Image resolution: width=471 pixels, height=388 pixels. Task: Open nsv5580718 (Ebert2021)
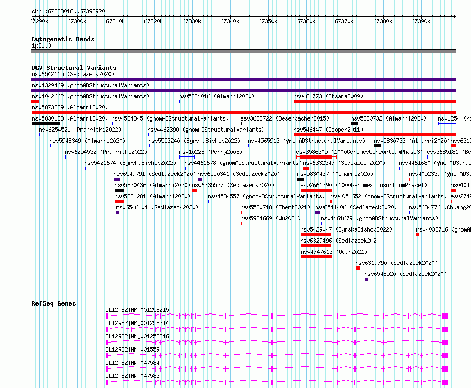click(275, 207)
